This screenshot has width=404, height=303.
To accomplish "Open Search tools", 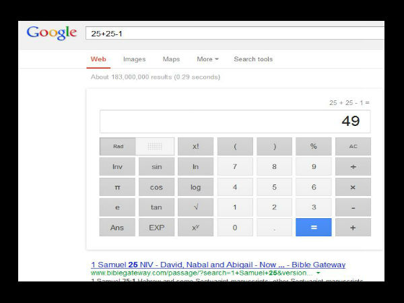I will tap(253, 59).
